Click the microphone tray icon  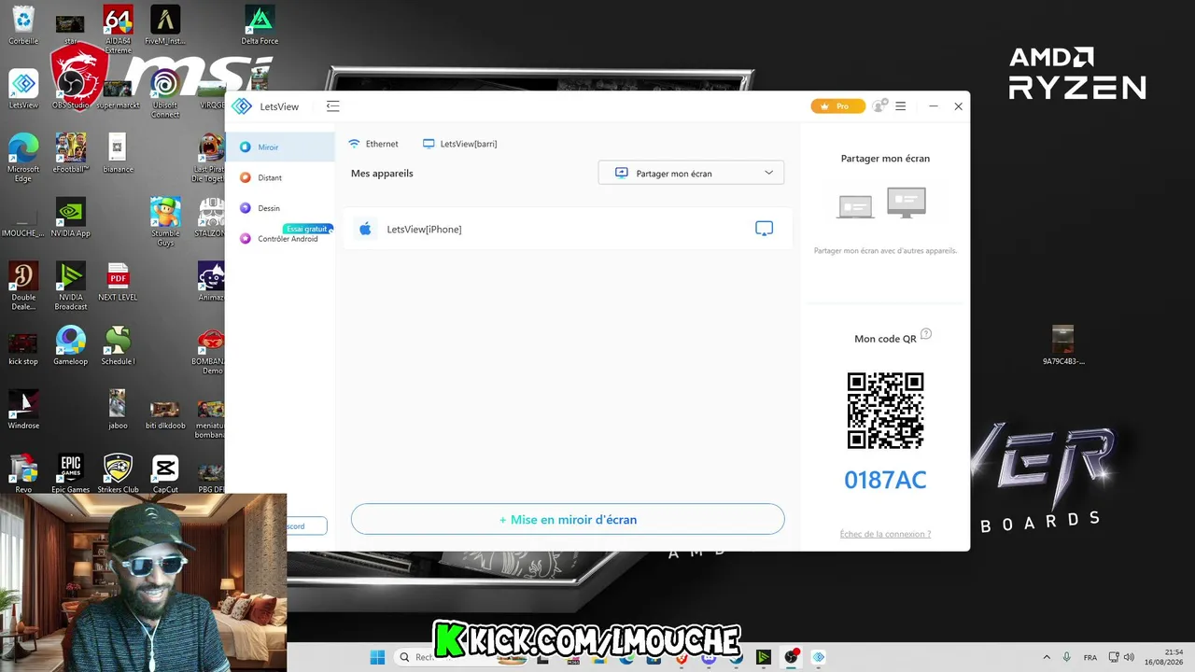coord(1067,657)
